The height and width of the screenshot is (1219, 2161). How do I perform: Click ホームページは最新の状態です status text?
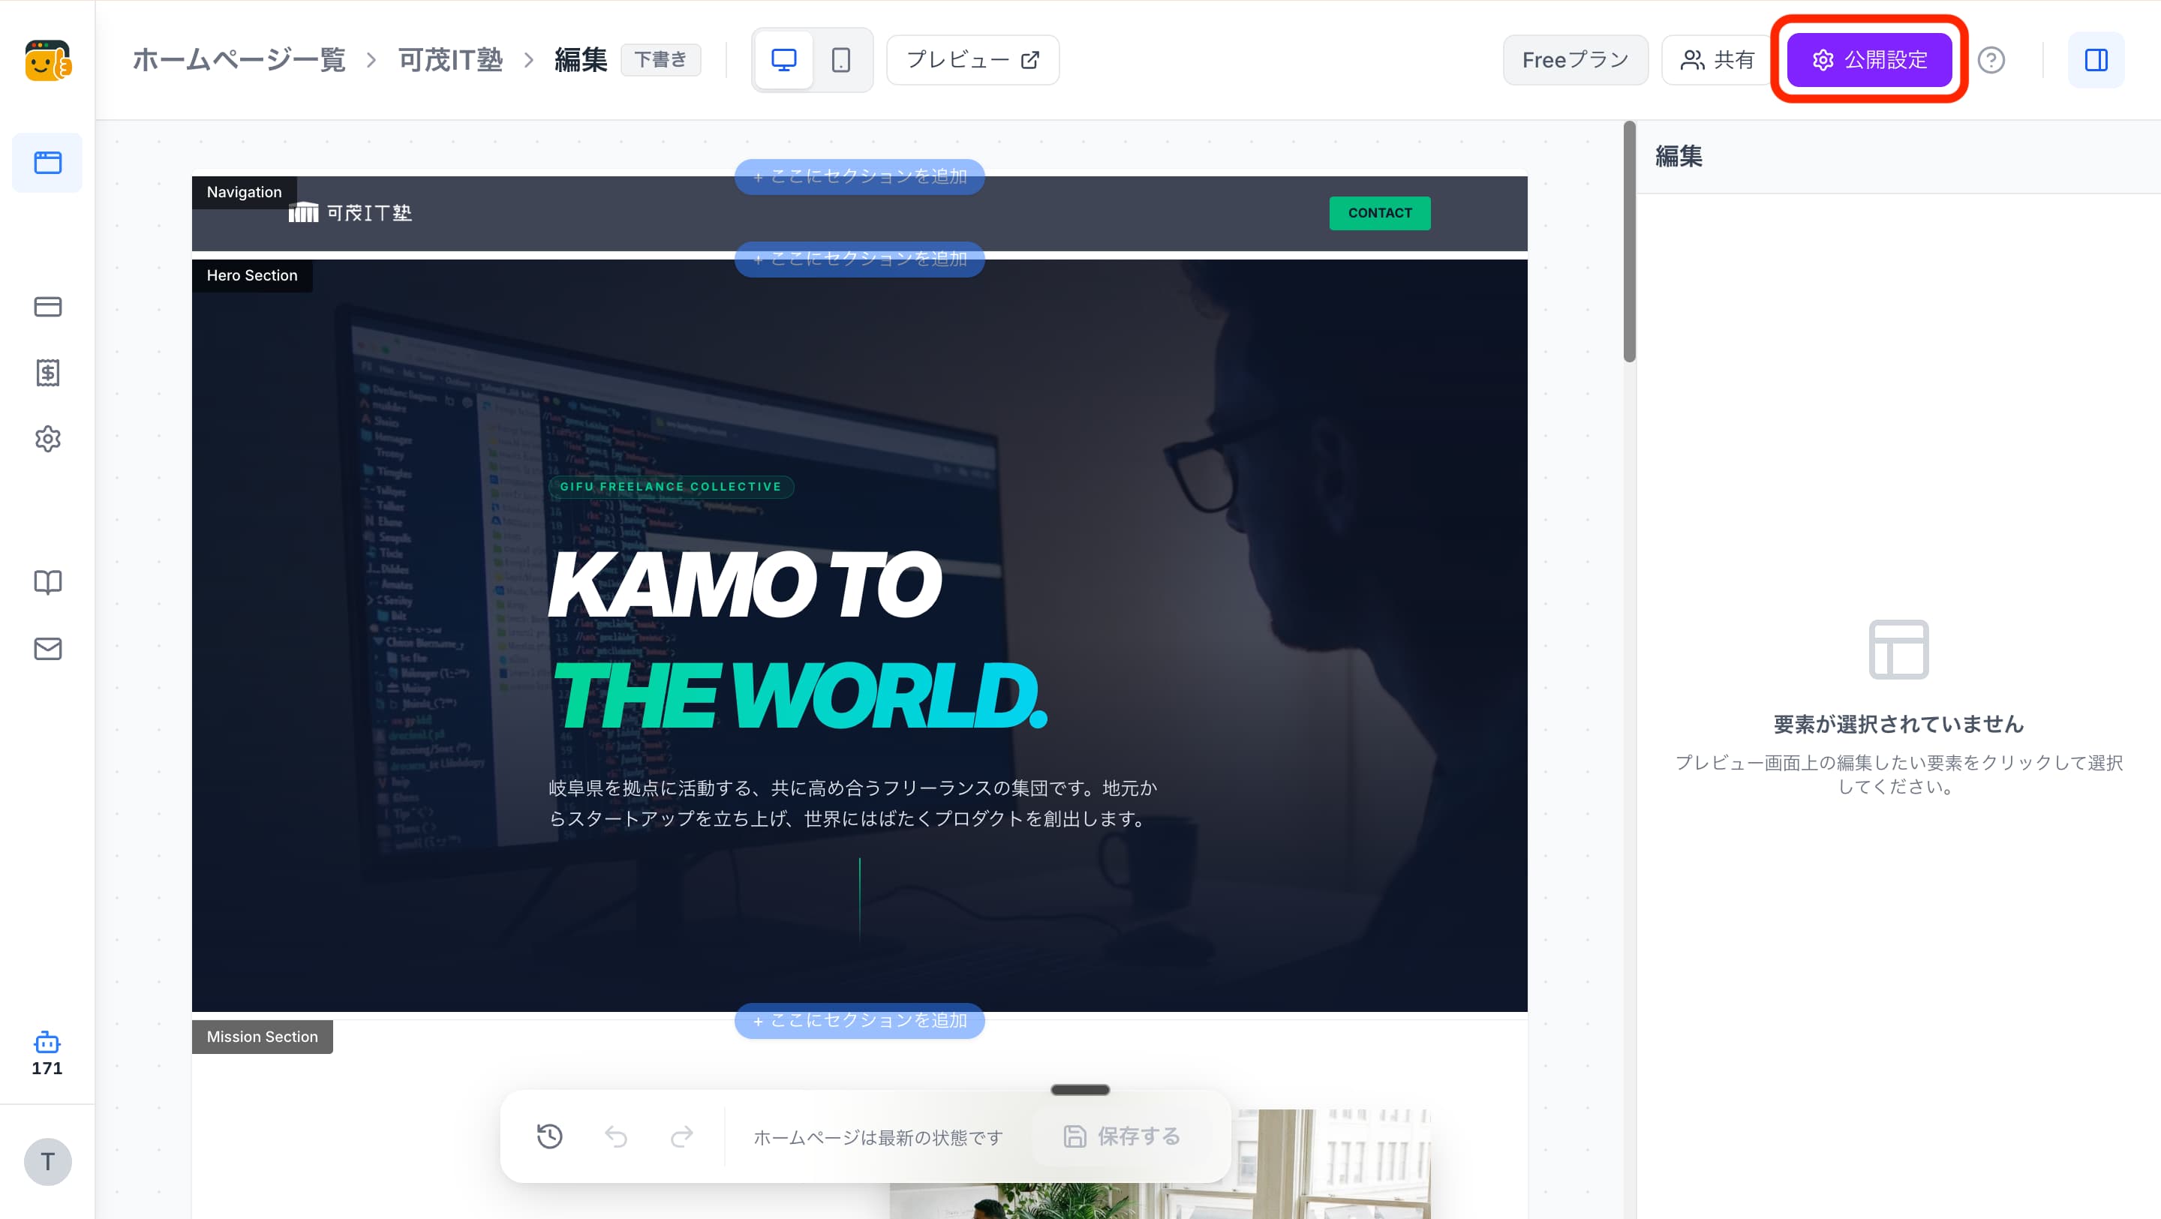(x=879, y=1138)
